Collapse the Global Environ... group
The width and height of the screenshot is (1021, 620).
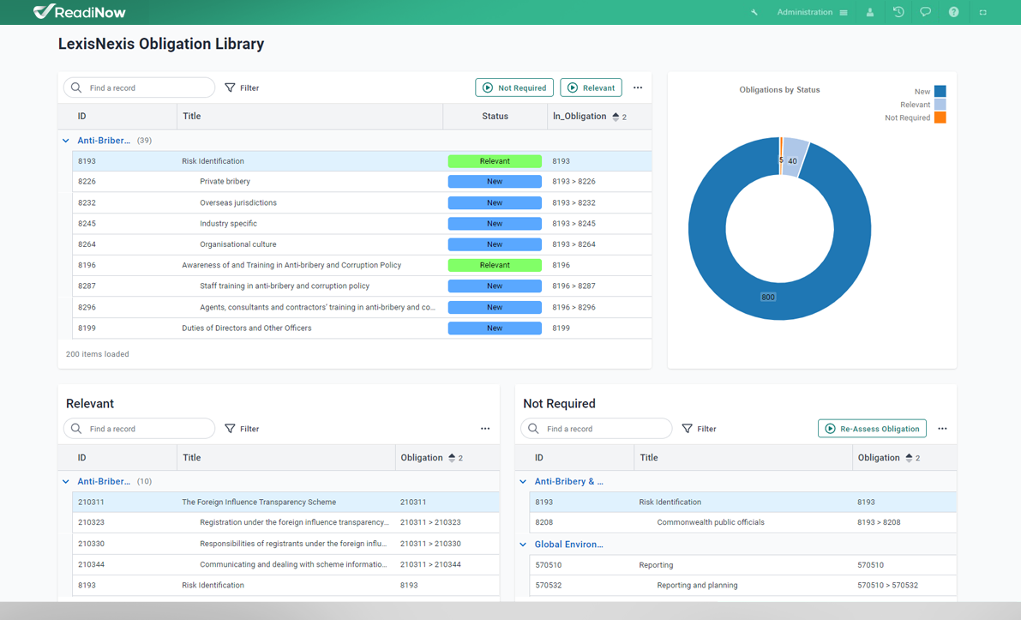(x=523, y=545)
